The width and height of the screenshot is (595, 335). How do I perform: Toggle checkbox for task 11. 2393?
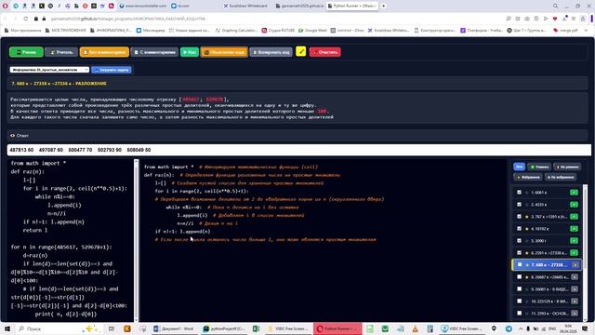pos(519,314)
